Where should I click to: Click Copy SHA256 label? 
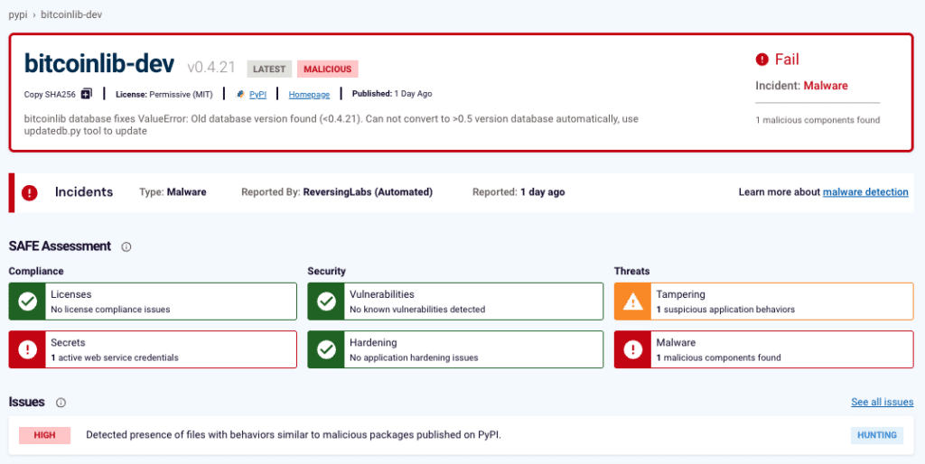coord(50,94)
